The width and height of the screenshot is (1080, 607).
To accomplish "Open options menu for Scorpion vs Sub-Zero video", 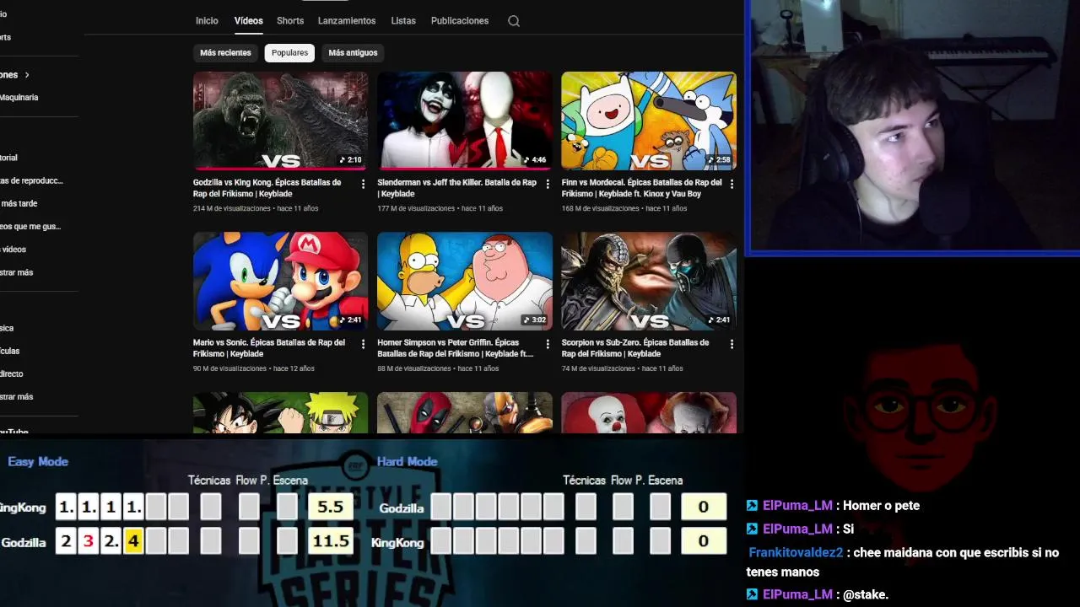I will 732,344.
